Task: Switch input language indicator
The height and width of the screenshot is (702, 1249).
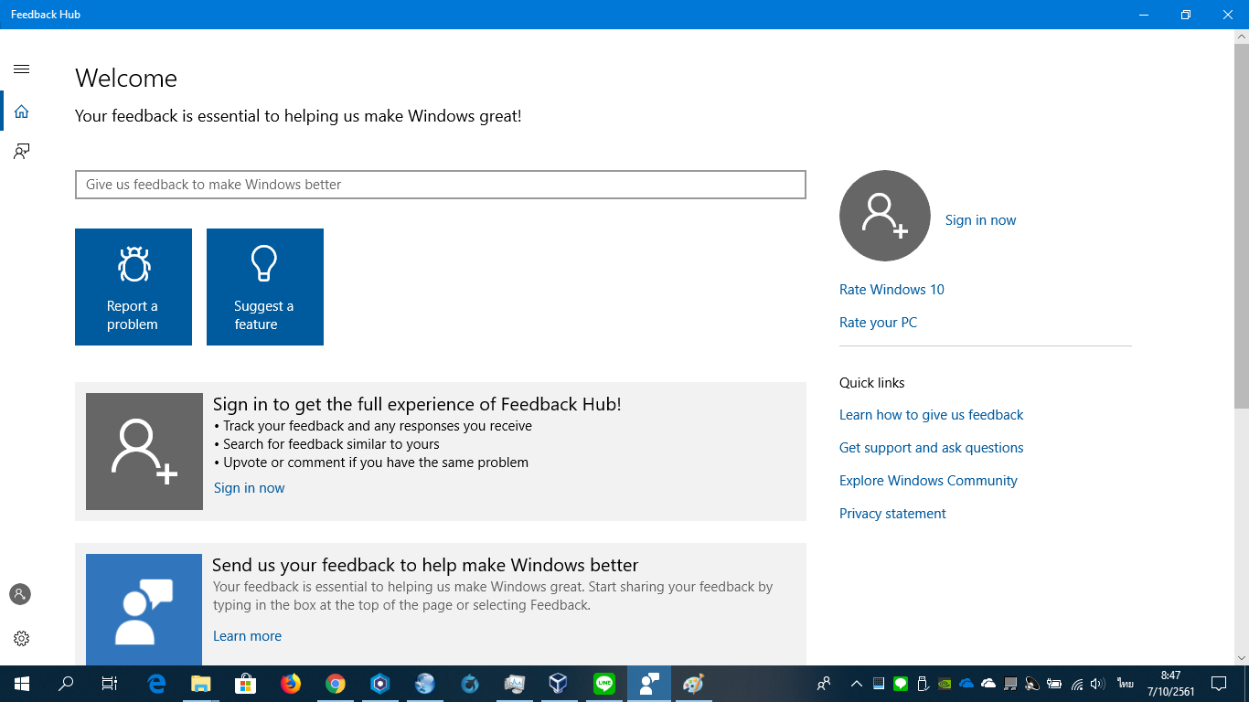Action: click(1125, 684)
